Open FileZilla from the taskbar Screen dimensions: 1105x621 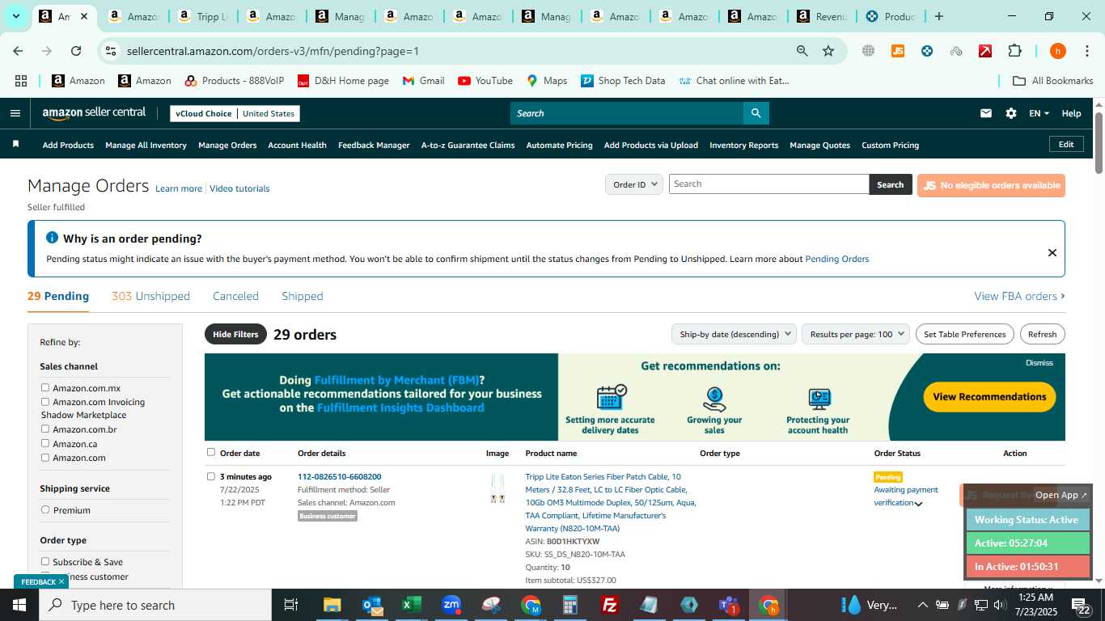tap(610, 605)
